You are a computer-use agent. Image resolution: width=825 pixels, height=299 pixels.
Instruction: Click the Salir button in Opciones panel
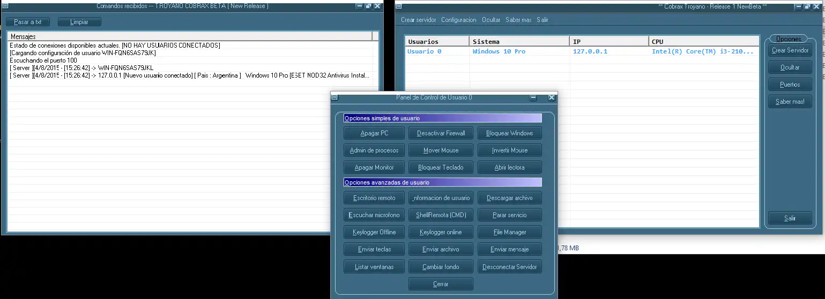coord(790,218)
